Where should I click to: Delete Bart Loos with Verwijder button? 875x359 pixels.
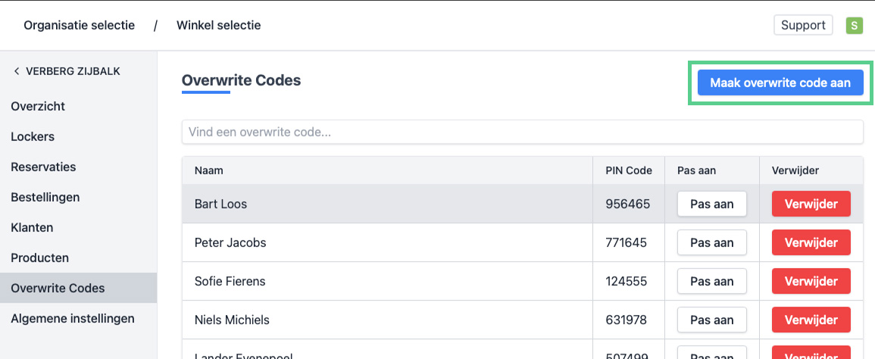pos(811,204)
